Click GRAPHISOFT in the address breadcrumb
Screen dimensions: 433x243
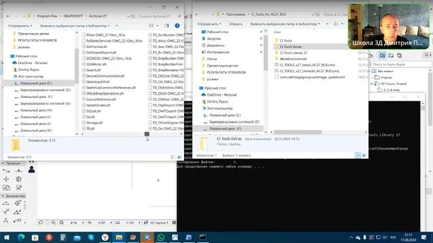(73, 16)
